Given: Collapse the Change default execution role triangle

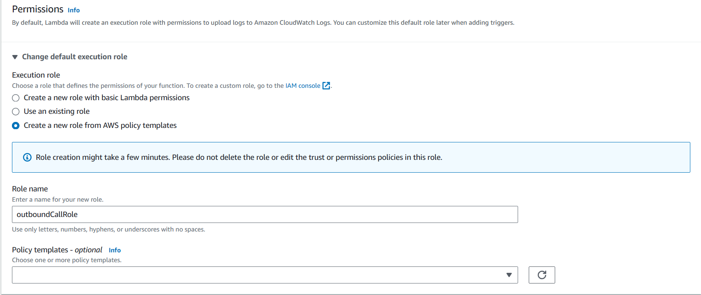Looking at the screenshot, I should point(15,57).
